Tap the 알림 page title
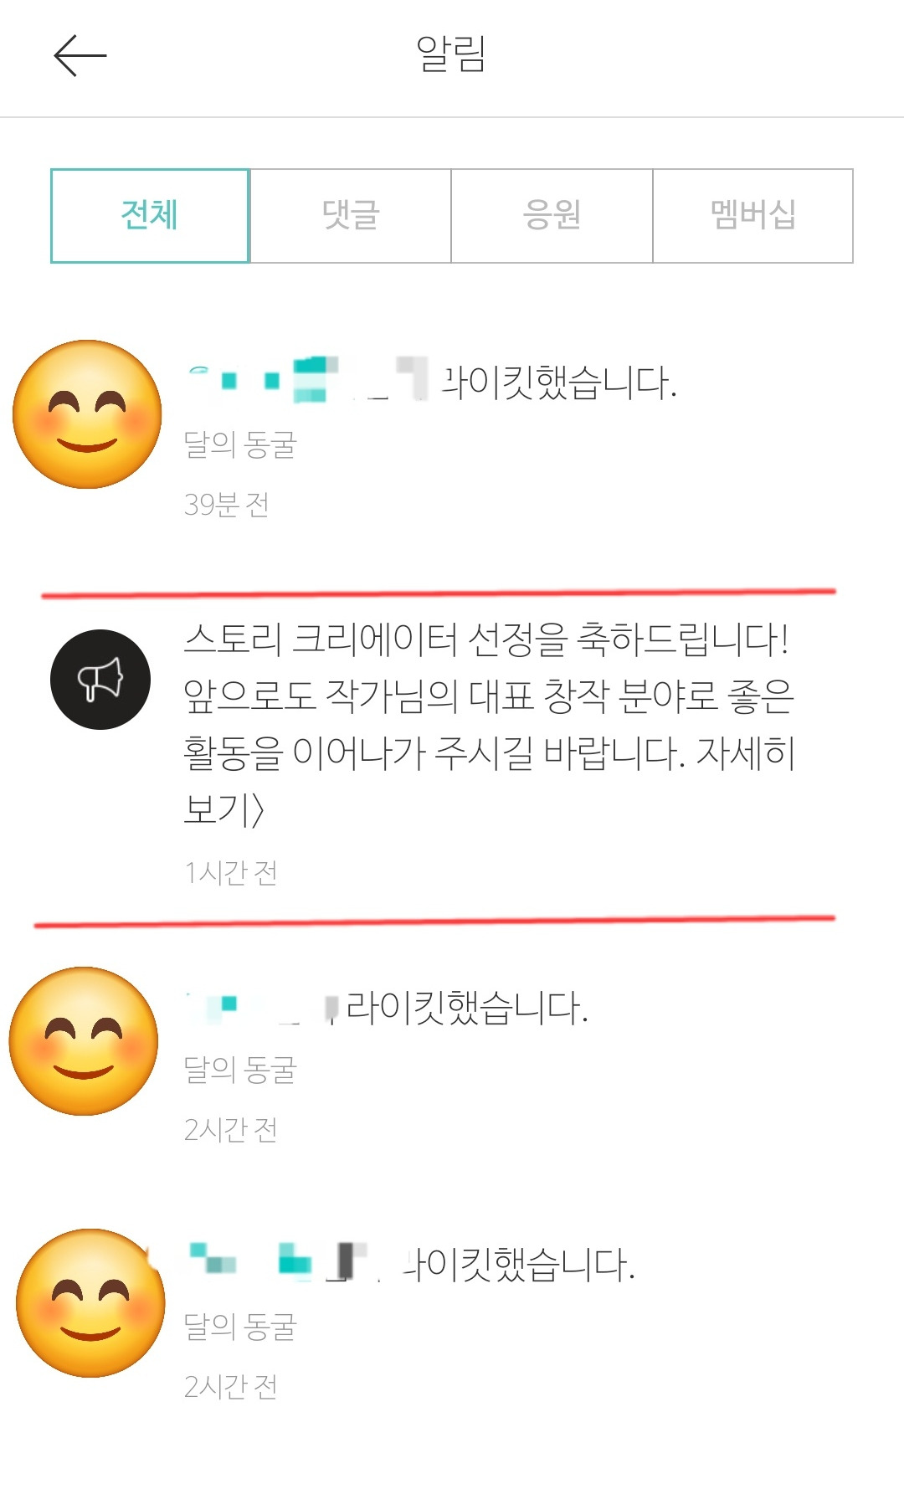The width and height of the screenshot is (904, 1489). point(451,54)
